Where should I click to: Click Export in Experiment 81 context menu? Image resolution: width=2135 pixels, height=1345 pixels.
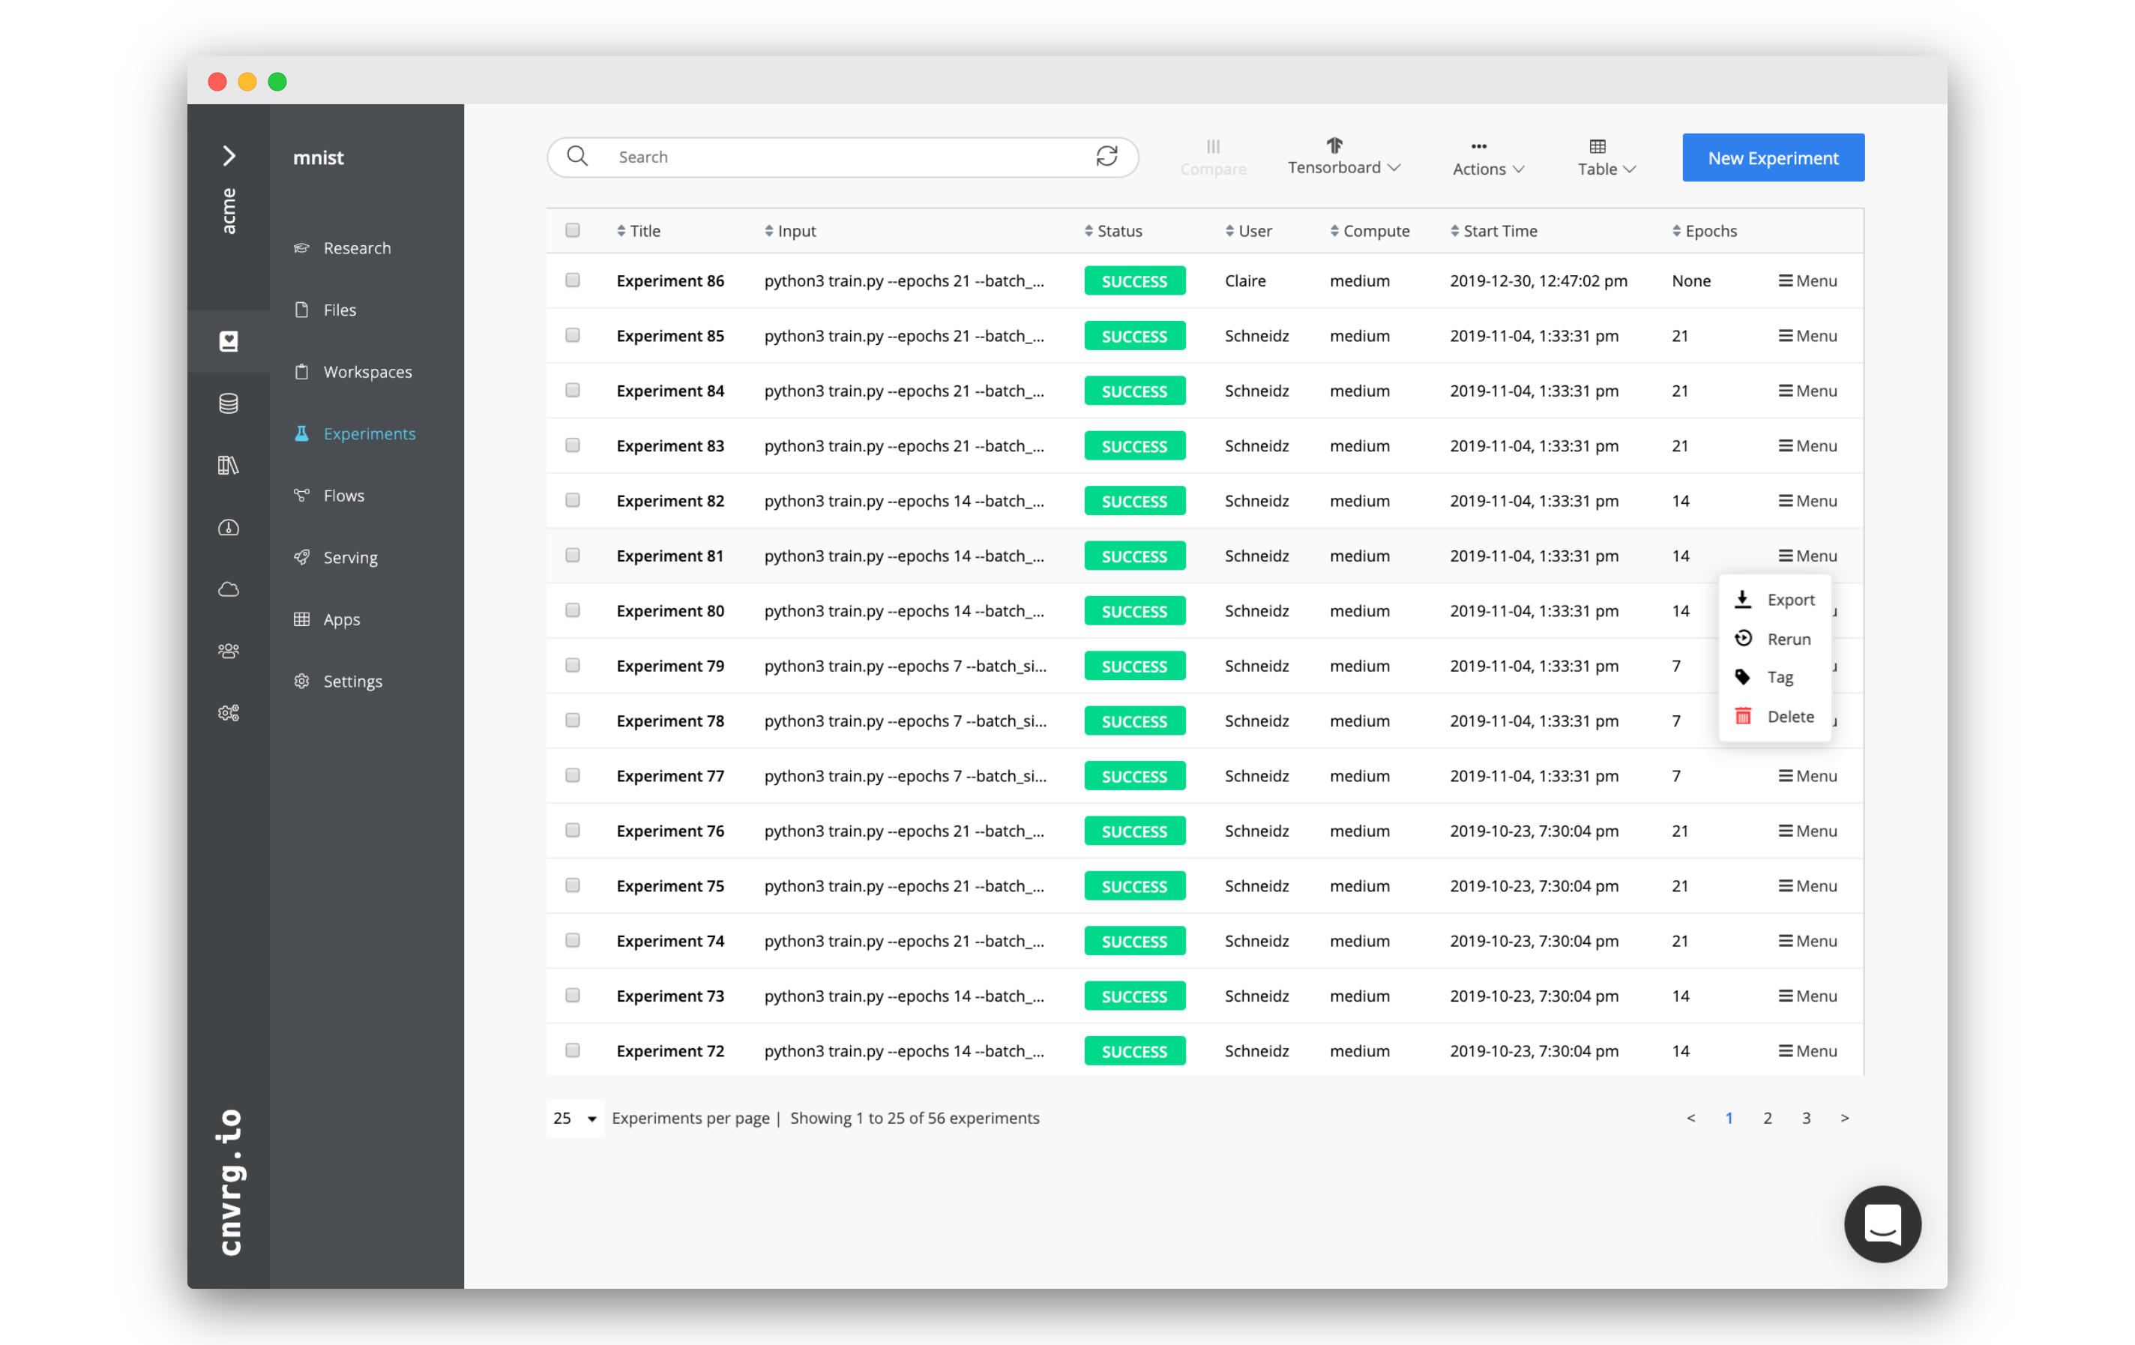[x=1789, y=600]
